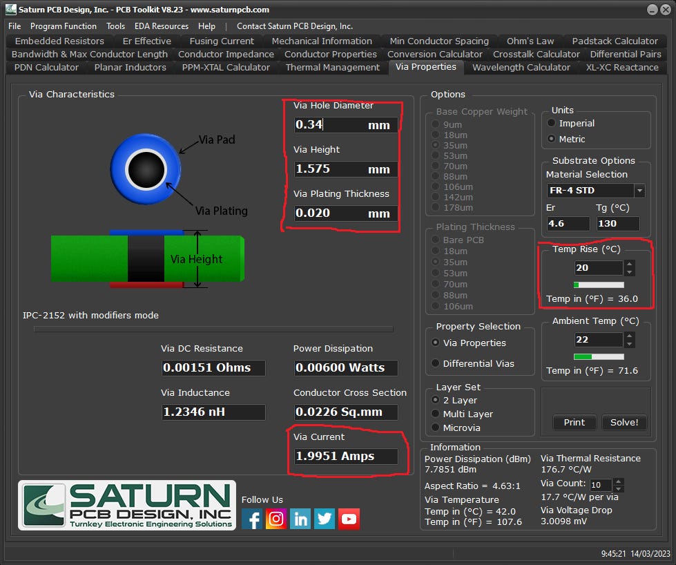Screen dimensions: 676x565
Task: Switch to the Min Conductor Spacing tab
Action: click(x=439, y=41)
